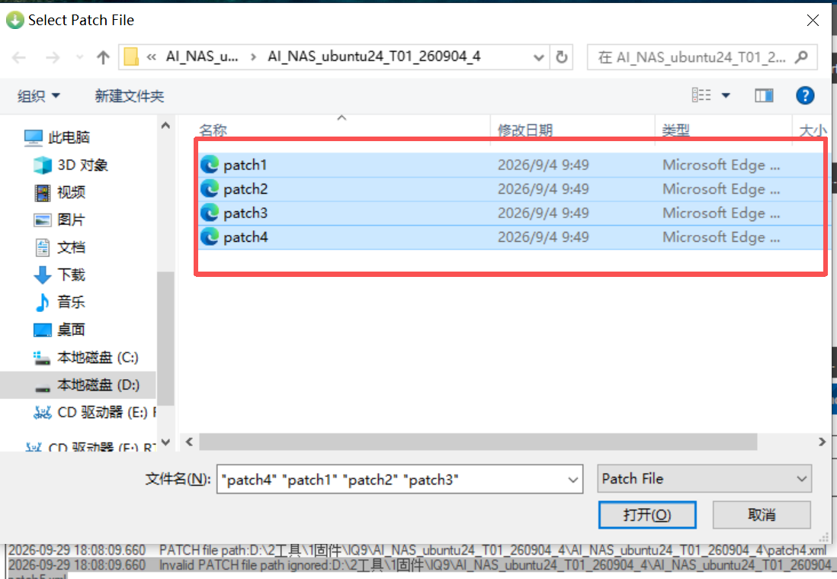837x579 pixels.
Task: Click sidebar scroll up arrow
Action: tap(165, 126)
